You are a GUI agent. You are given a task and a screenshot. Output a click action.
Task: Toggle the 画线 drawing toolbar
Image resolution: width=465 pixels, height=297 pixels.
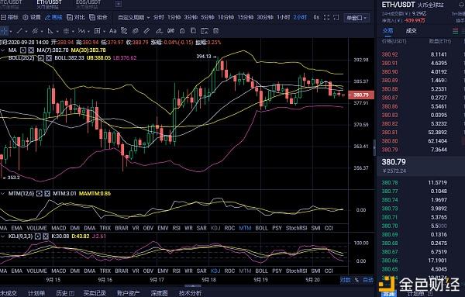(x=53, y=18)
